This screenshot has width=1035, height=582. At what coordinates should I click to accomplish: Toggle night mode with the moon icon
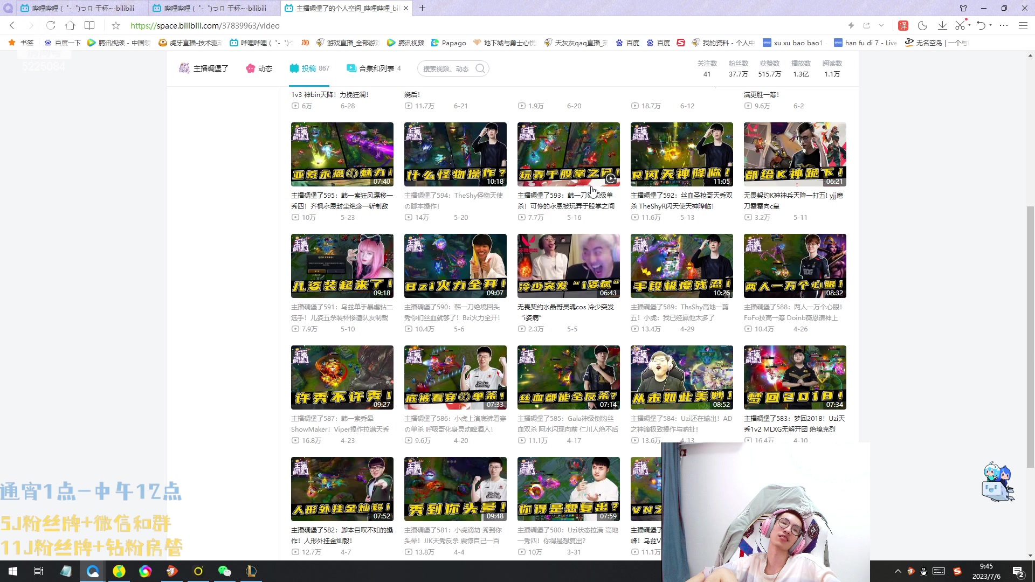click(x=922, y=25)
